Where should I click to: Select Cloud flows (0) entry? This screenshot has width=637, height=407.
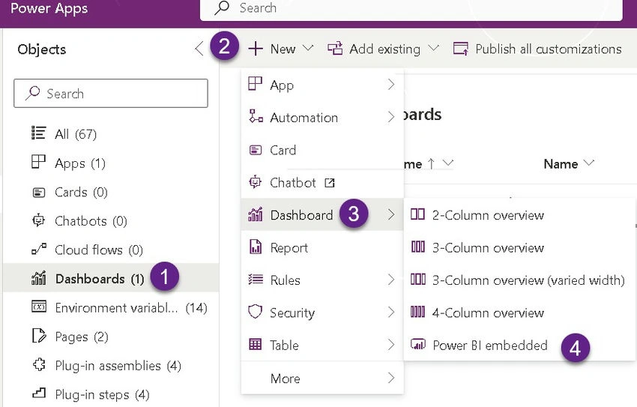[x=111, y=250]
